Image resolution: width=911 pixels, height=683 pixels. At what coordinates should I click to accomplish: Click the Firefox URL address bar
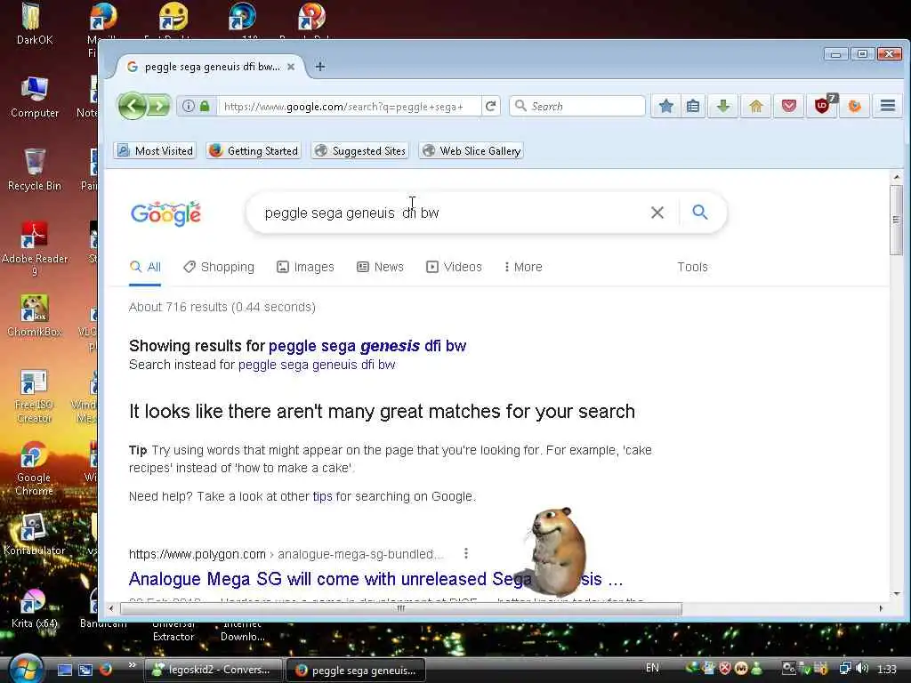pos(349,107)
